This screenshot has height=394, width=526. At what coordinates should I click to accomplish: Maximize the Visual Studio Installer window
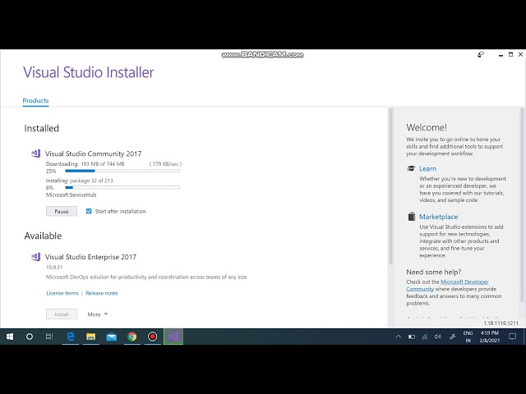click(x=511, y=55)
